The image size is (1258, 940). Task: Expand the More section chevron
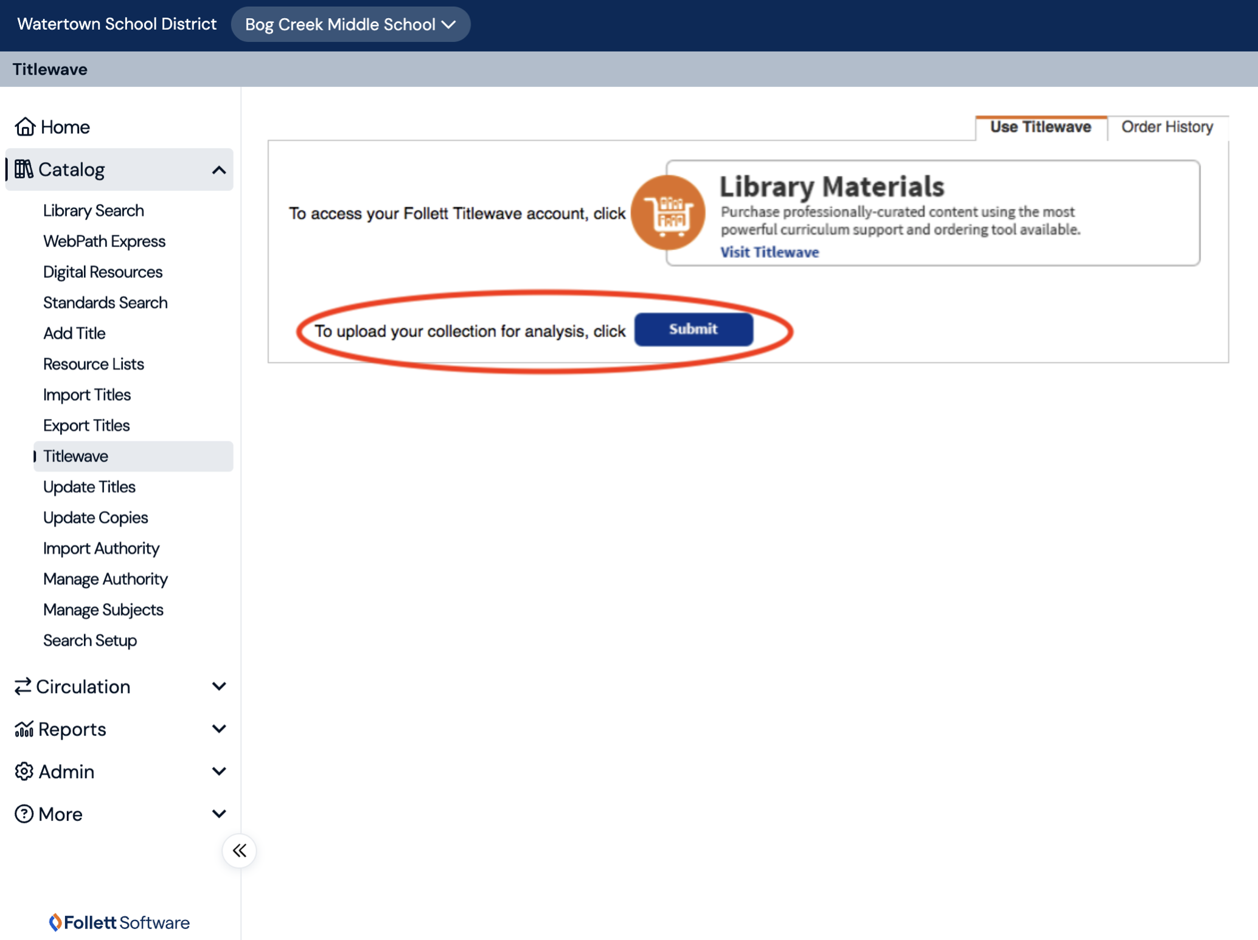pyautogui.click(x=219, y=814)
